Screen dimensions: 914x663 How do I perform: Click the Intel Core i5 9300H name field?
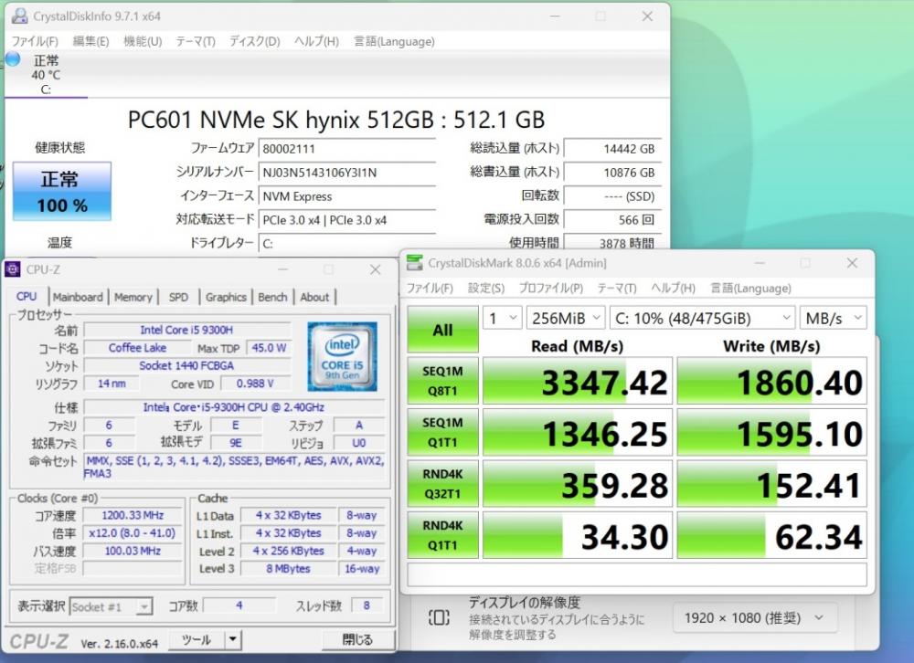(x=187, y=330)
